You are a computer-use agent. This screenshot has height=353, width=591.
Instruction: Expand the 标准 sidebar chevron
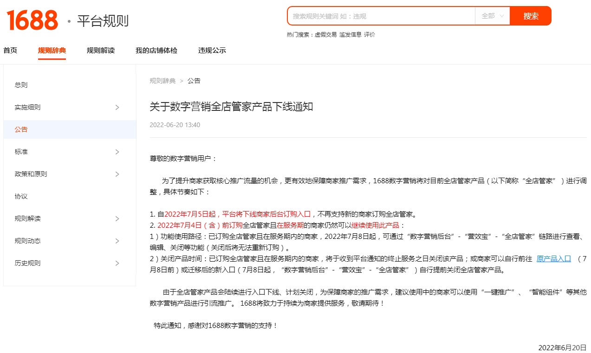pyautogui.click(x=117, y=152)
